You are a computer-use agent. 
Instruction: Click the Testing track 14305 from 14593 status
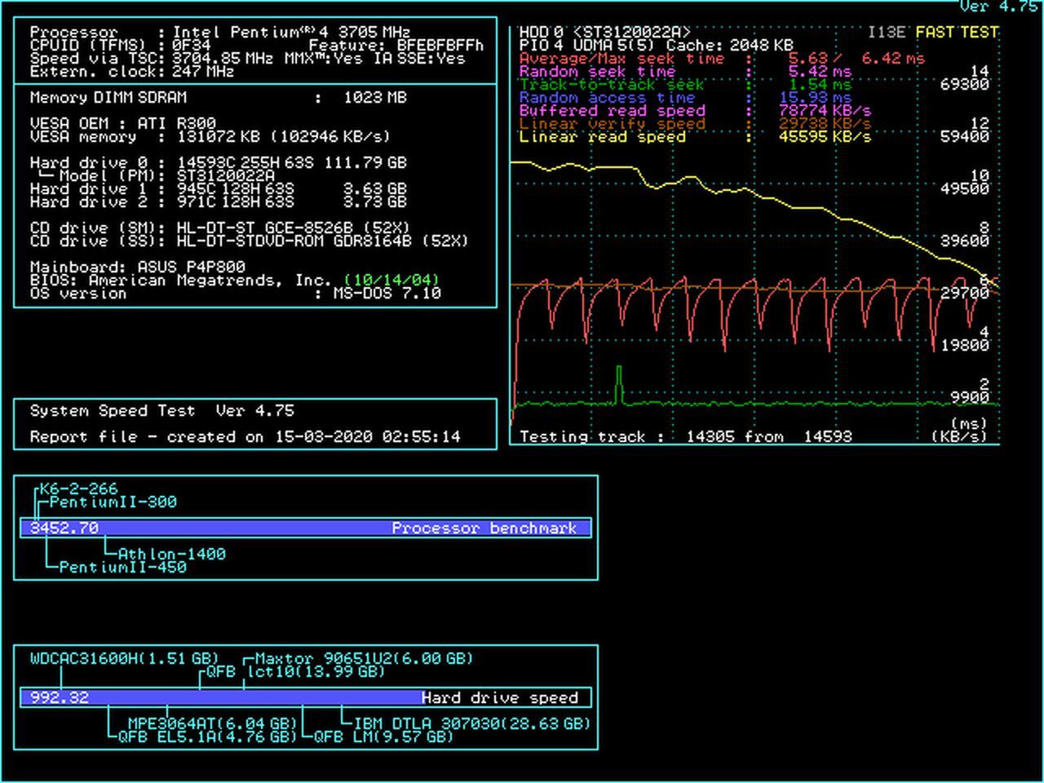[x=685, y=436]
